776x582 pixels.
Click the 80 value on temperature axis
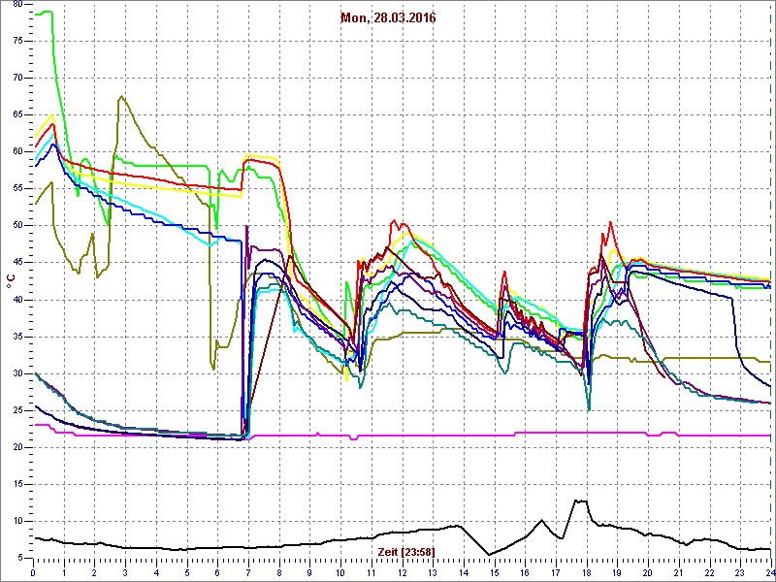coord(17,4)
